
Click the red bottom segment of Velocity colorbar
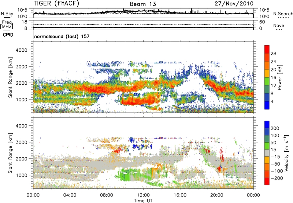pos(267,181)
